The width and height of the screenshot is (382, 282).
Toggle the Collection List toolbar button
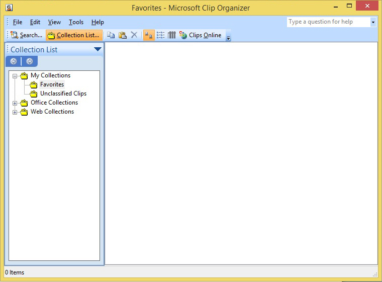[74, 35]
